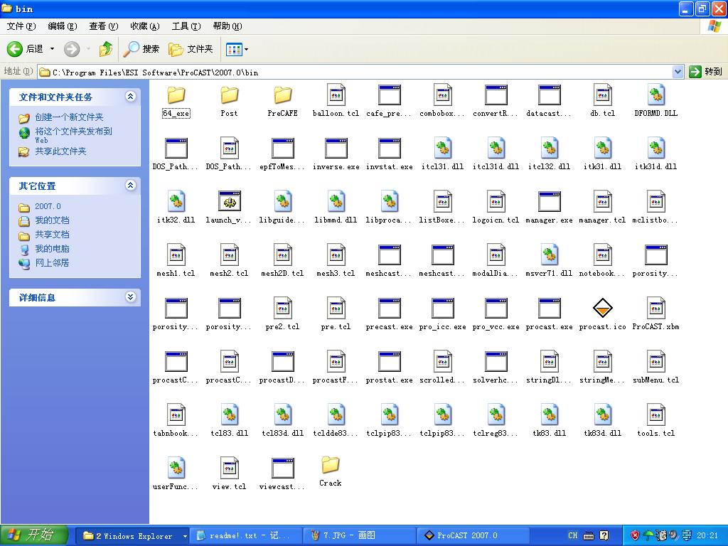Select the manager.exe file
Image resolution: width=728 pixels, height=546 pixels.
549,208
